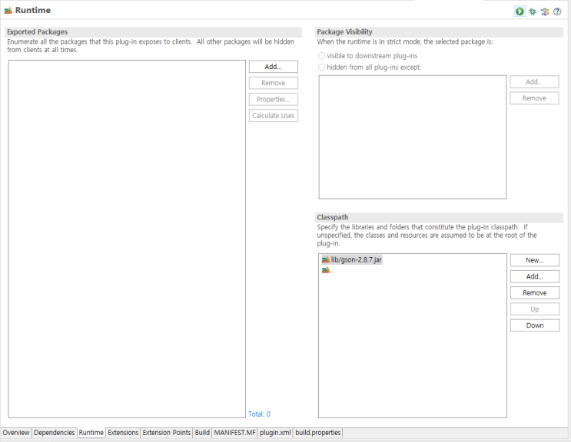571x442 pixels.
Task: Click the library icon beside lib/gson-2.8.7.jar
Action: [326, 259]
